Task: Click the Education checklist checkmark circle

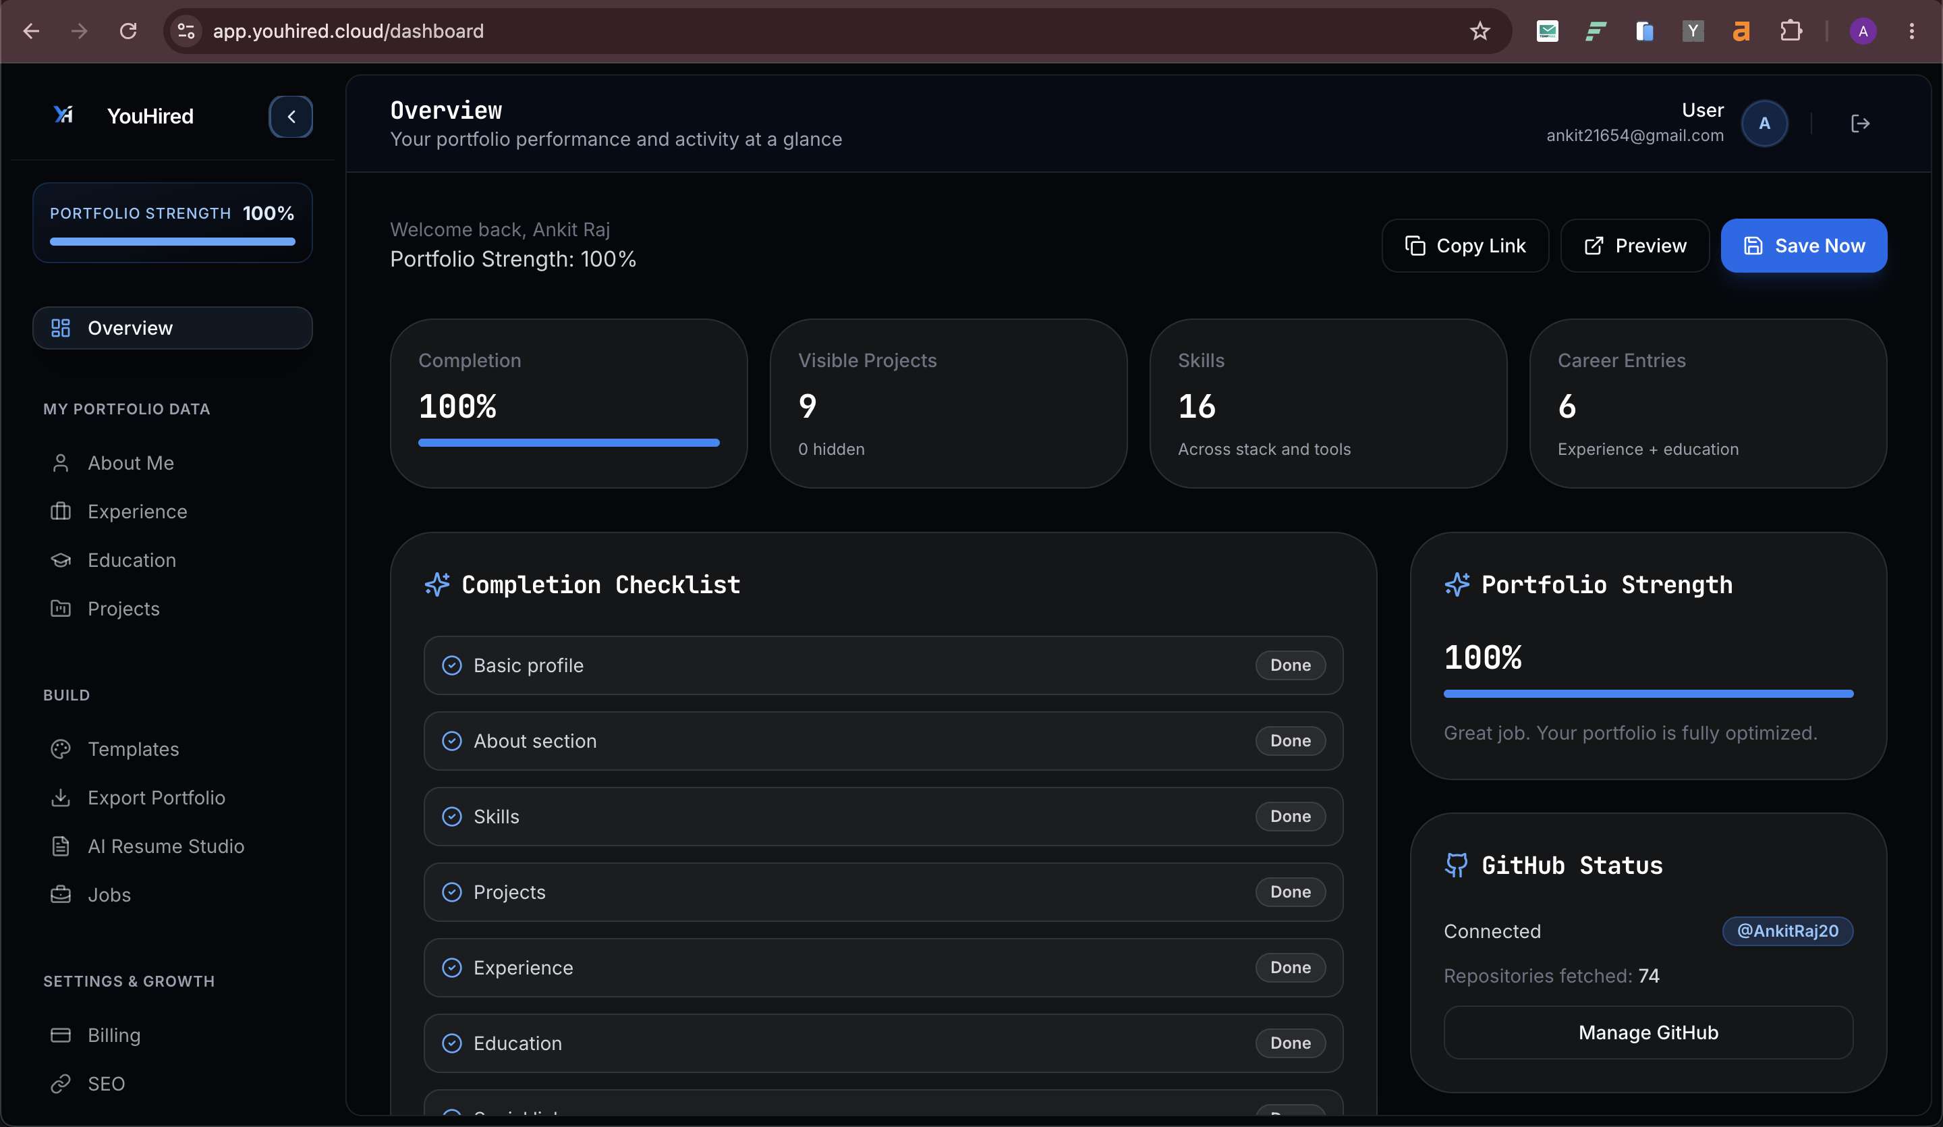Action: point(452,1043)
